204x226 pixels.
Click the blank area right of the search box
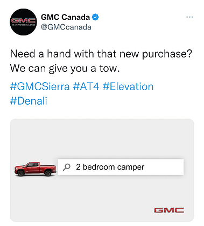[189, 167]
